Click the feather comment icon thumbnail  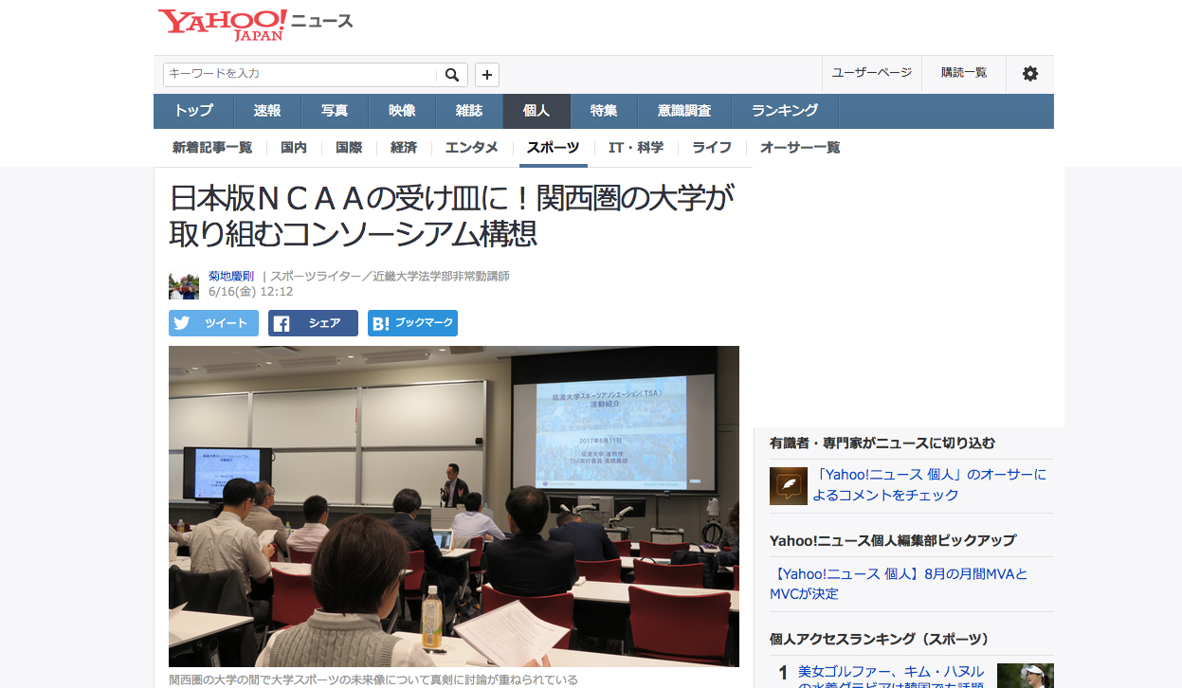pos(789,485)
